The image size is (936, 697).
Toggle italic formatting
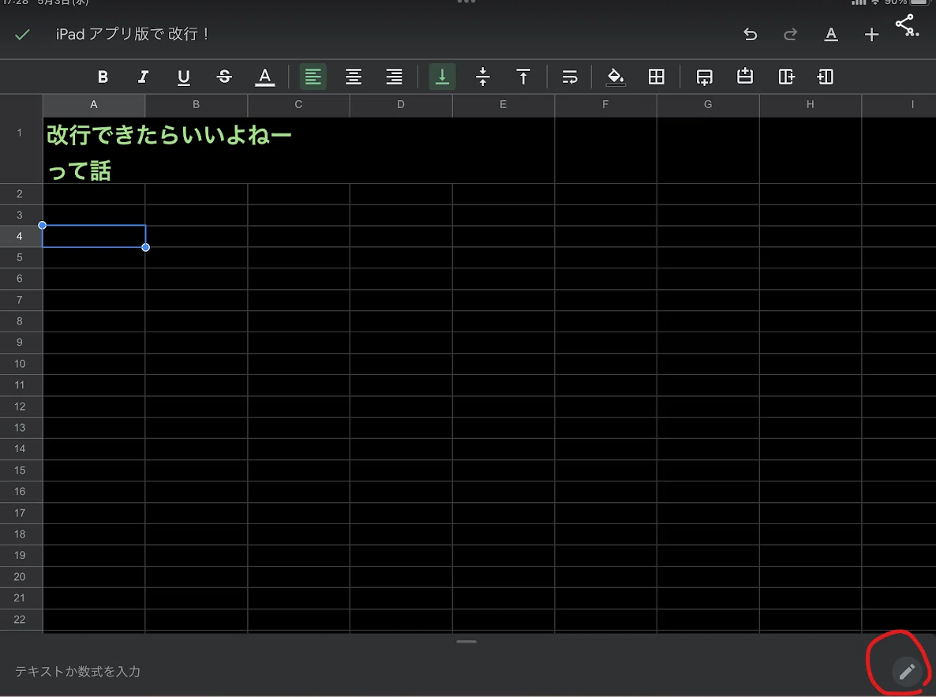click(143, 77)
